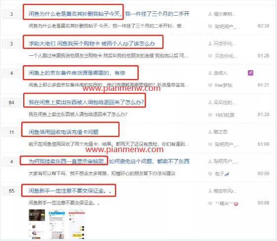
Task: Open first dark image thumbnail in 保证金 post
Action: (37, 224)
